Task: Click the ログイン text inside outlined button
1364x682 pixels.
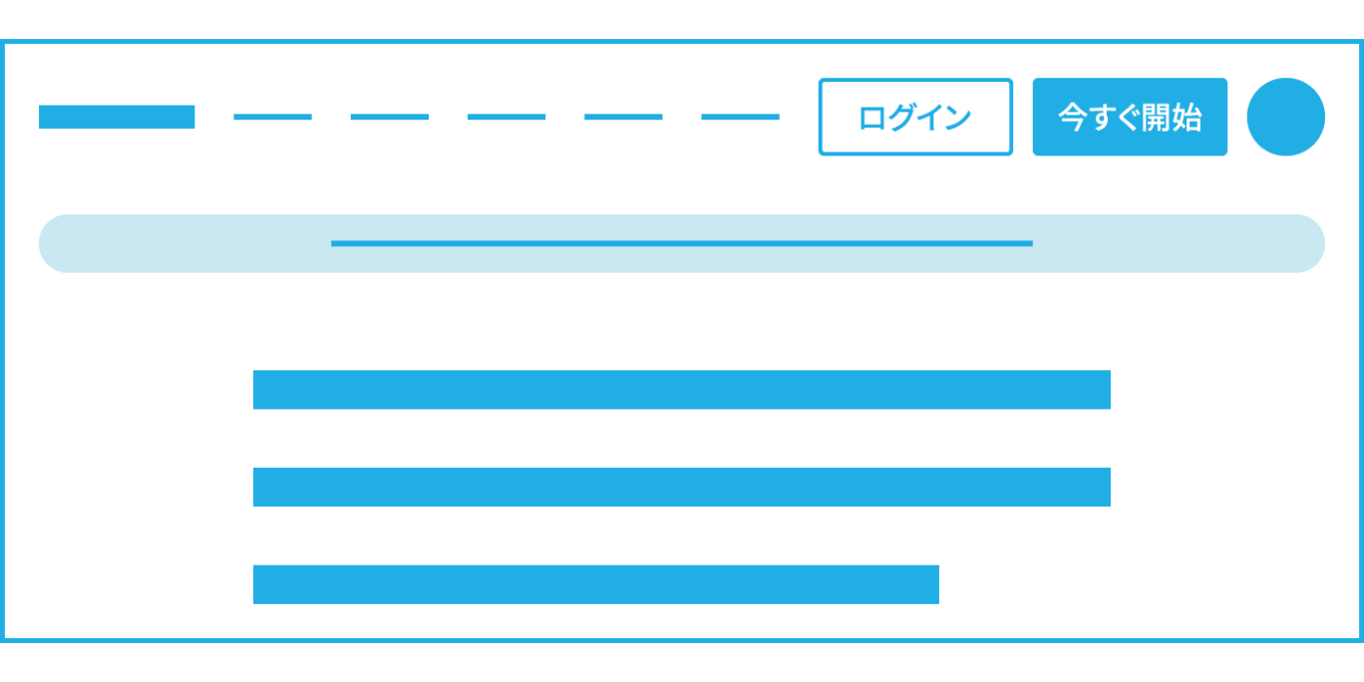Action: click(915, 118)
